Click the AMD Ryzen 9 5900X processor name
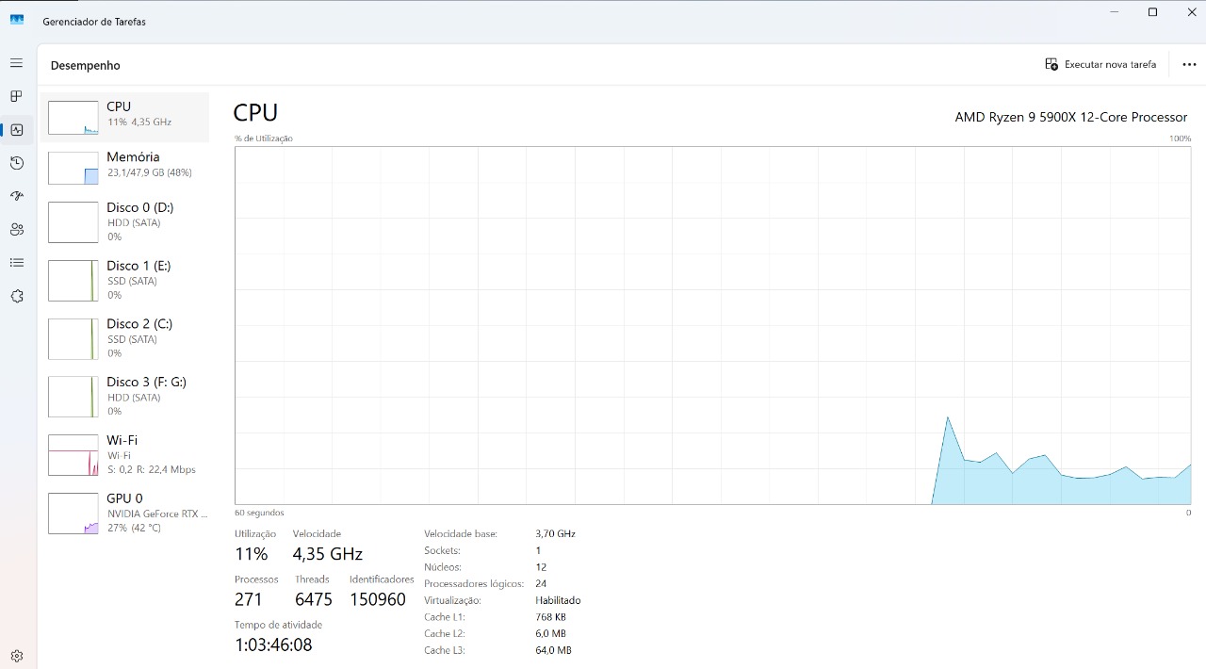The height and width of the screenshot is (669, 1206). [x=1071, y=117]
